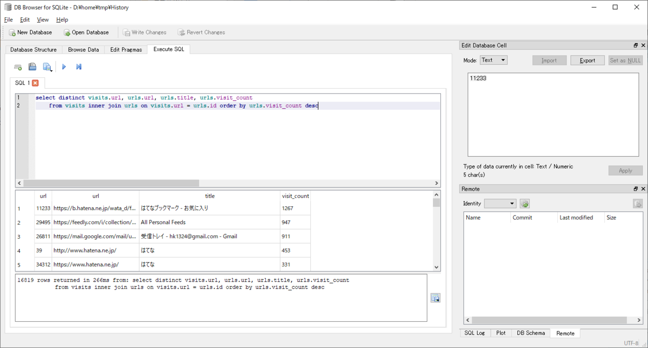
Task: Switch to the Browse Data tab
Action: coord(84,50)
